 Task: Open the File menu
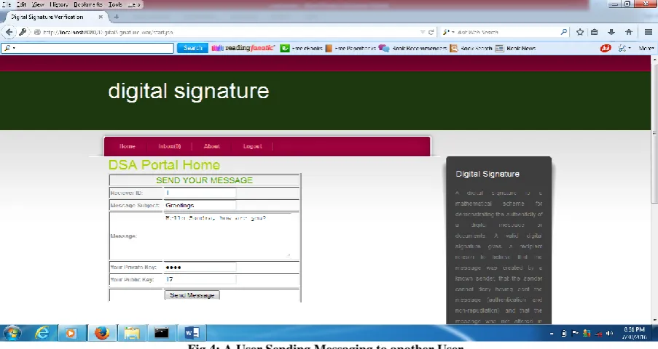coord(7,4)
